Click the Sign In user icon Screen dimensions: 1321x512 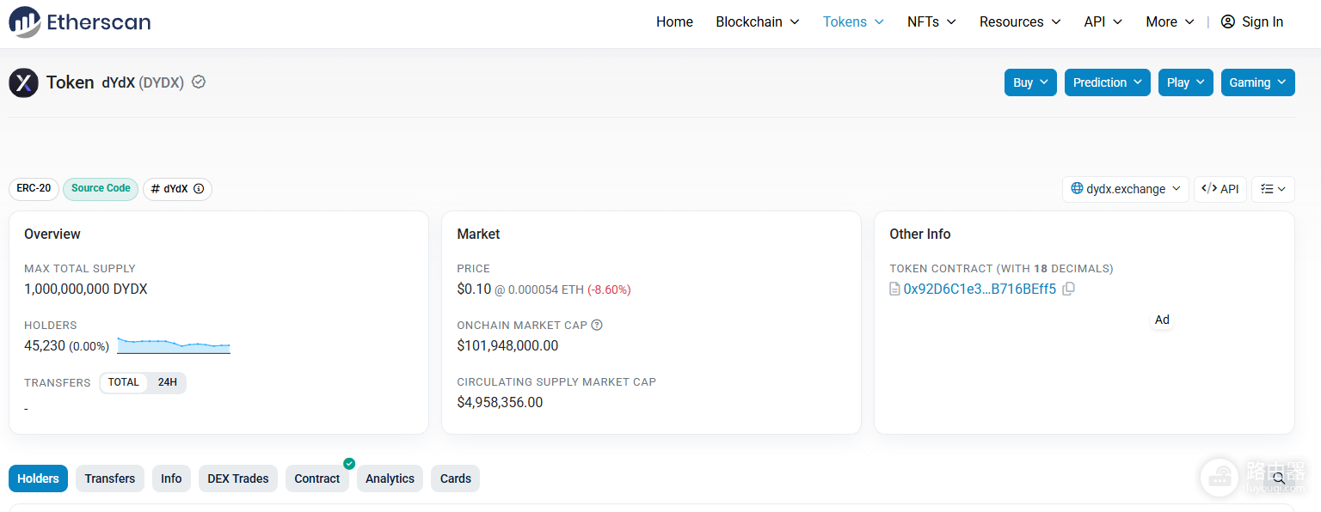click(1228, 21)
